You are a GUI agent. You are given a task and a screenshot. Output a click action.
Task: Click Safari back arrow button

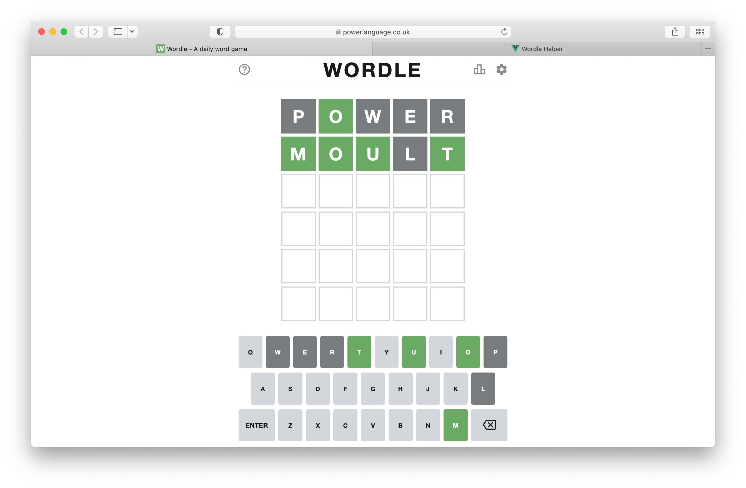[x=81, y=32]
